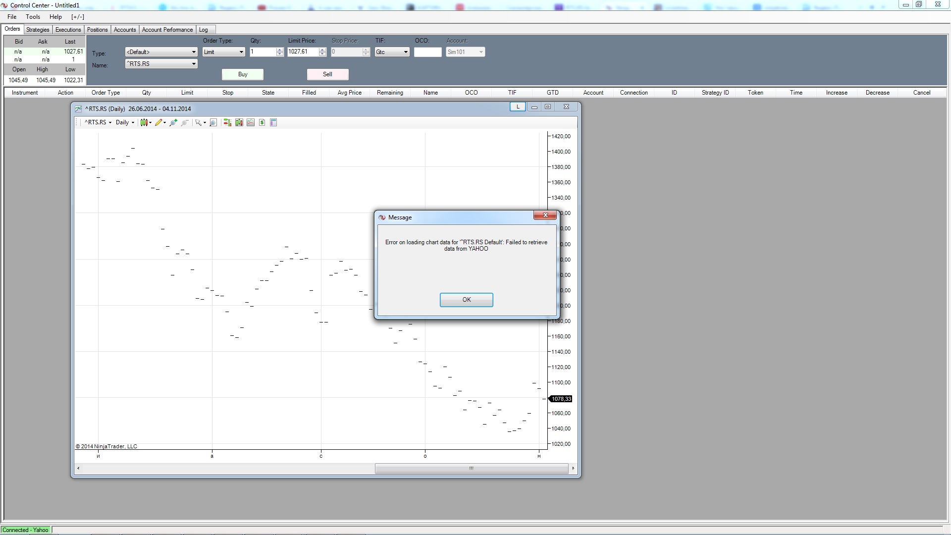
Task: Click the zoom in magnifier icon
Action: point(173,122)
